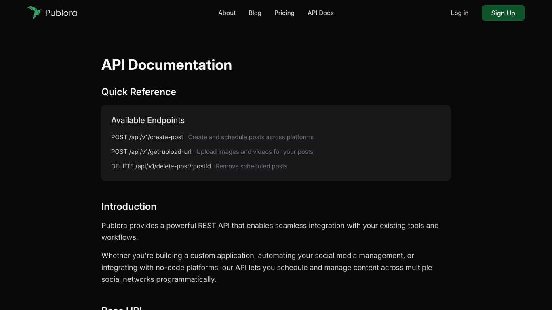Click the Quick Reference heading
The image size is (552, 310).
click(139, 92)
